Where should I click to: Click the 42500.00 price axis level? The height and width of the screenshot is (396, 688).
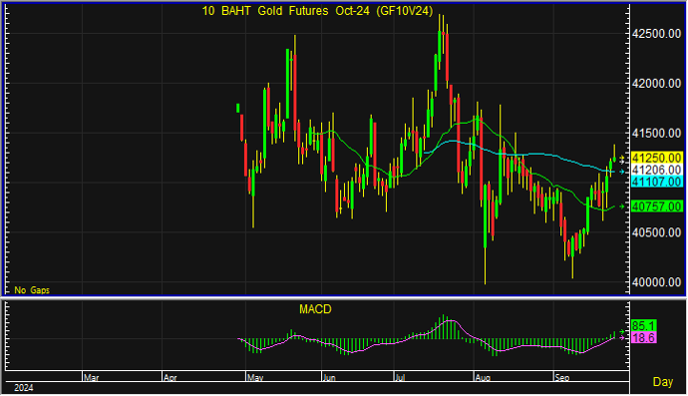656,34
